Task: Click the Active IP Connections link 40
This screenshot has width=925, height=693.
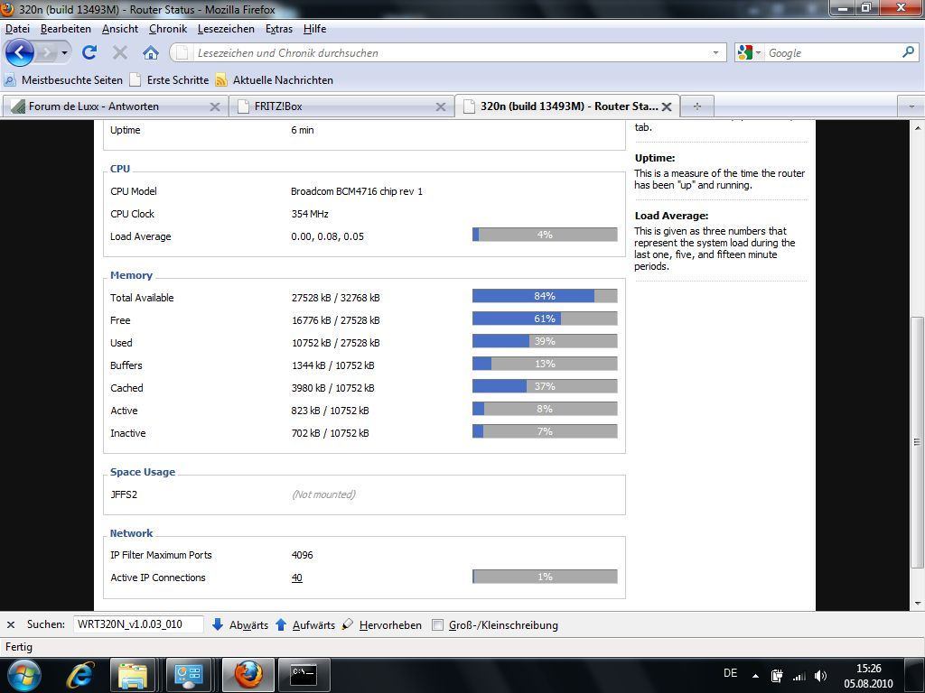Action: [x=296, y=578]
